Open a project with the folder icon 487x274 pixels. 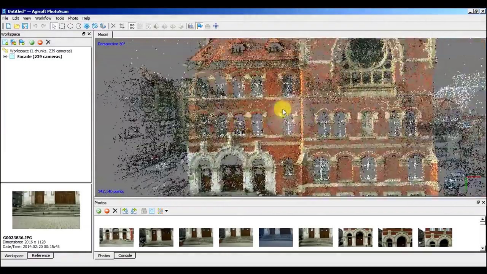coord(17,26)
